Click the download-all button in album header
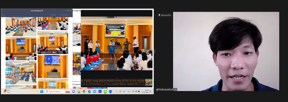 (64, 15)
